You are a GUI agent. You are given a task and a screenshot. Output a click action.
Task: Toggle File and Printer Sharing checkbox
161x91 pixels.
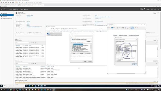(x=72, y=45)
